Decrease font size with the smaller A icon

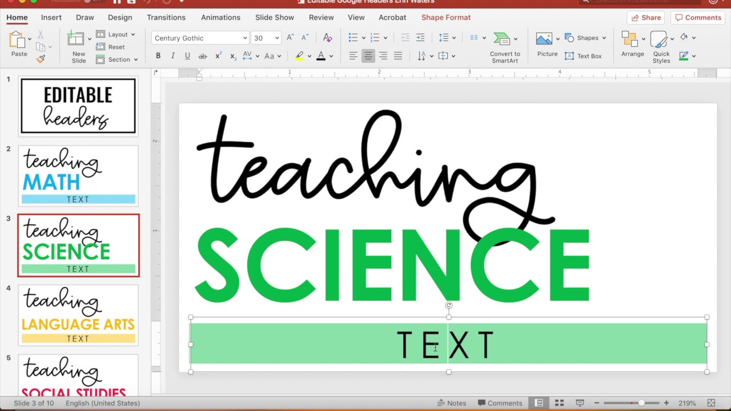[305, 38]
